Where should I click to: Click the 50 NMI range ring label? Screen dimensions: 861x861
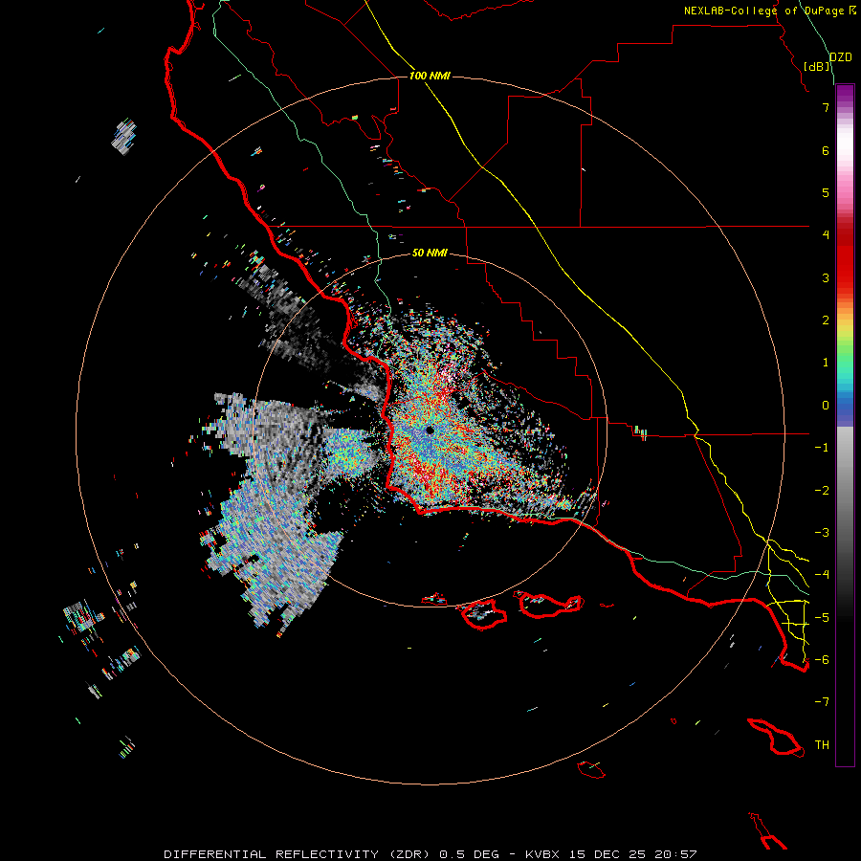pos(430,253)
